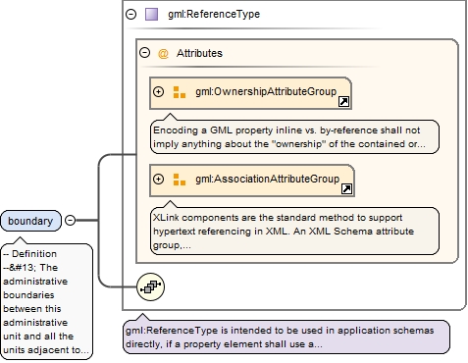
Task: Expand gml:AssociationAttributeGroup node
Action: coord(159,179)
